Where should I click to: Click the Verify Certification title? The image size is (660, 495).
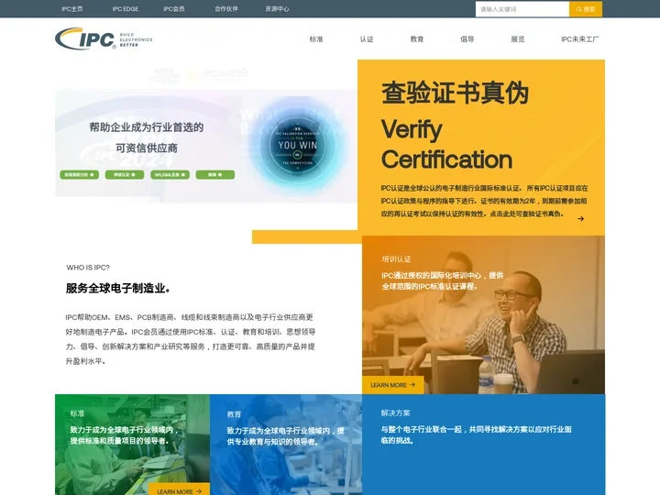pyautogui.click(x=446, y=145)
